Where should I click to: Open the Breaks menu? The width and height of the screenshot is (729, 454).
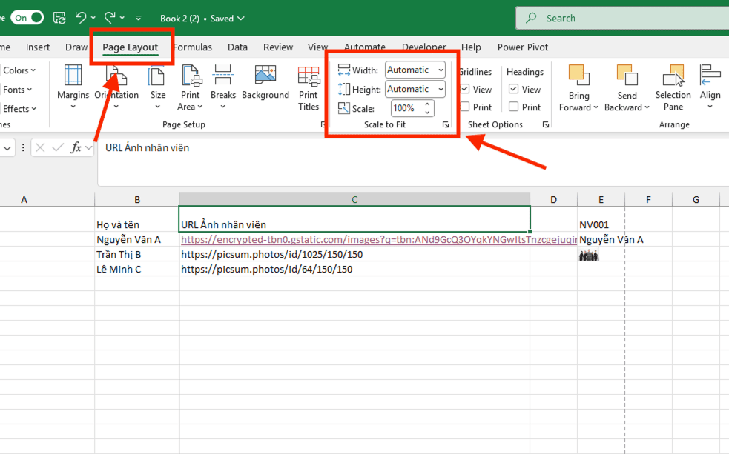(222, 87)
